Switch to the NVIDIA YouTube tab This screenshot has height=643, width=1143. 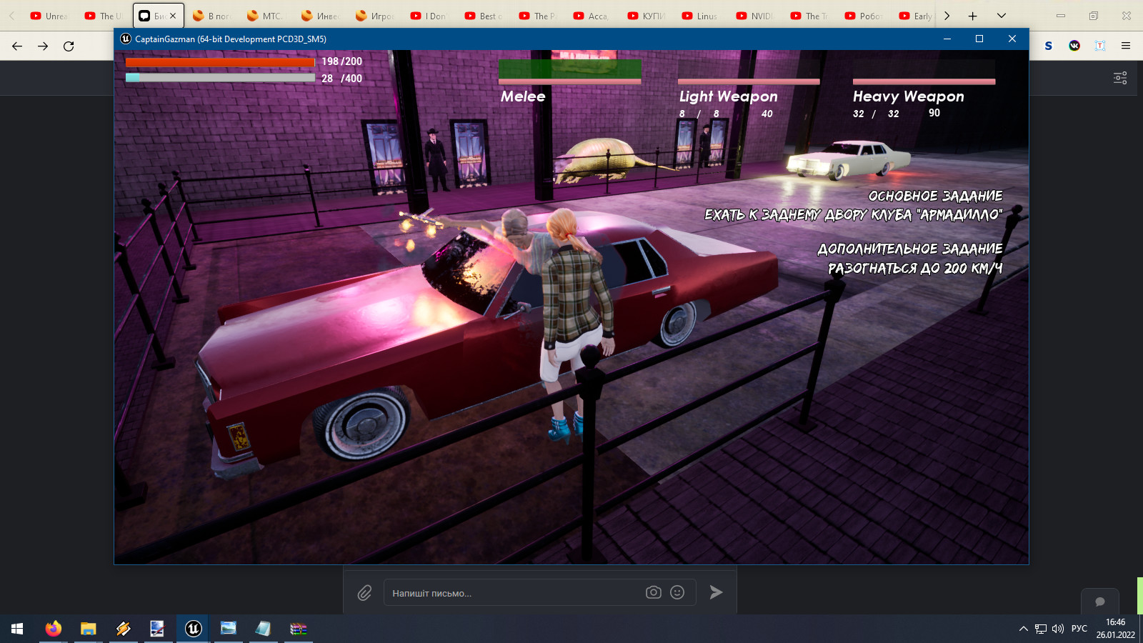tap(754, 16)
